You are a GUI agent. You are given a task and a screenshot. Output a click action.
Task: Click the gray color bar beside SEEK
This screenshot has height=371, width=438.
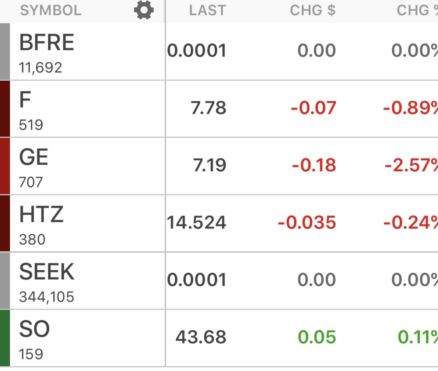pyautogui.click(x=5, y=280)
